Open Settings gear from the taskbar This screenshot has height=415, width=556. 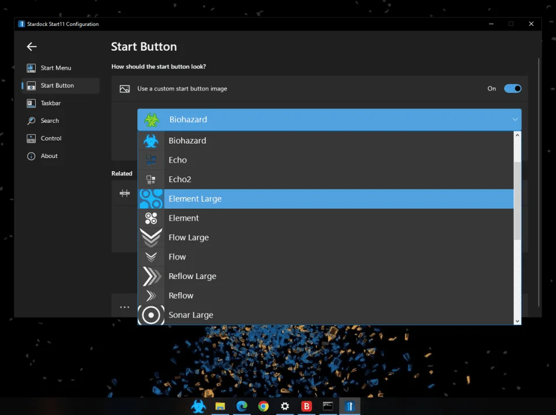(285, 406)
